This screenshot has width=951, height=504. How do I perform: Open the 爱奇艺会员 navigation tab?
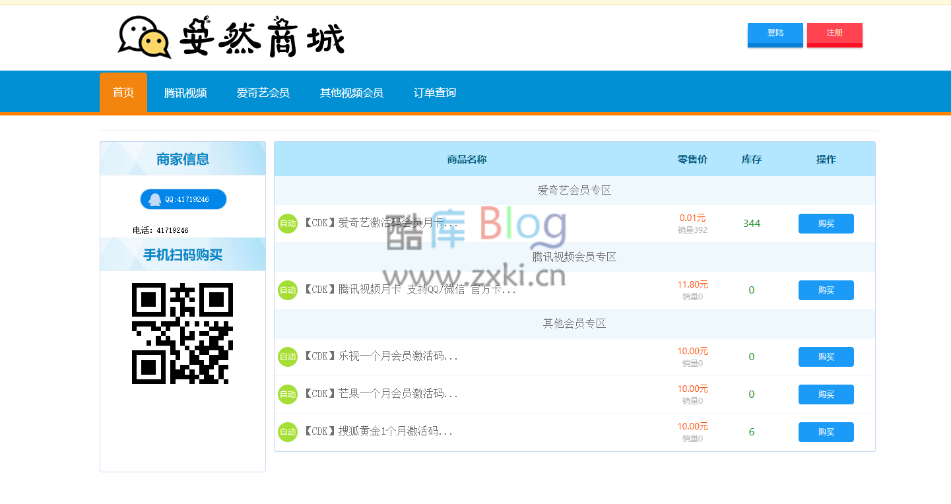click(263, 92)
